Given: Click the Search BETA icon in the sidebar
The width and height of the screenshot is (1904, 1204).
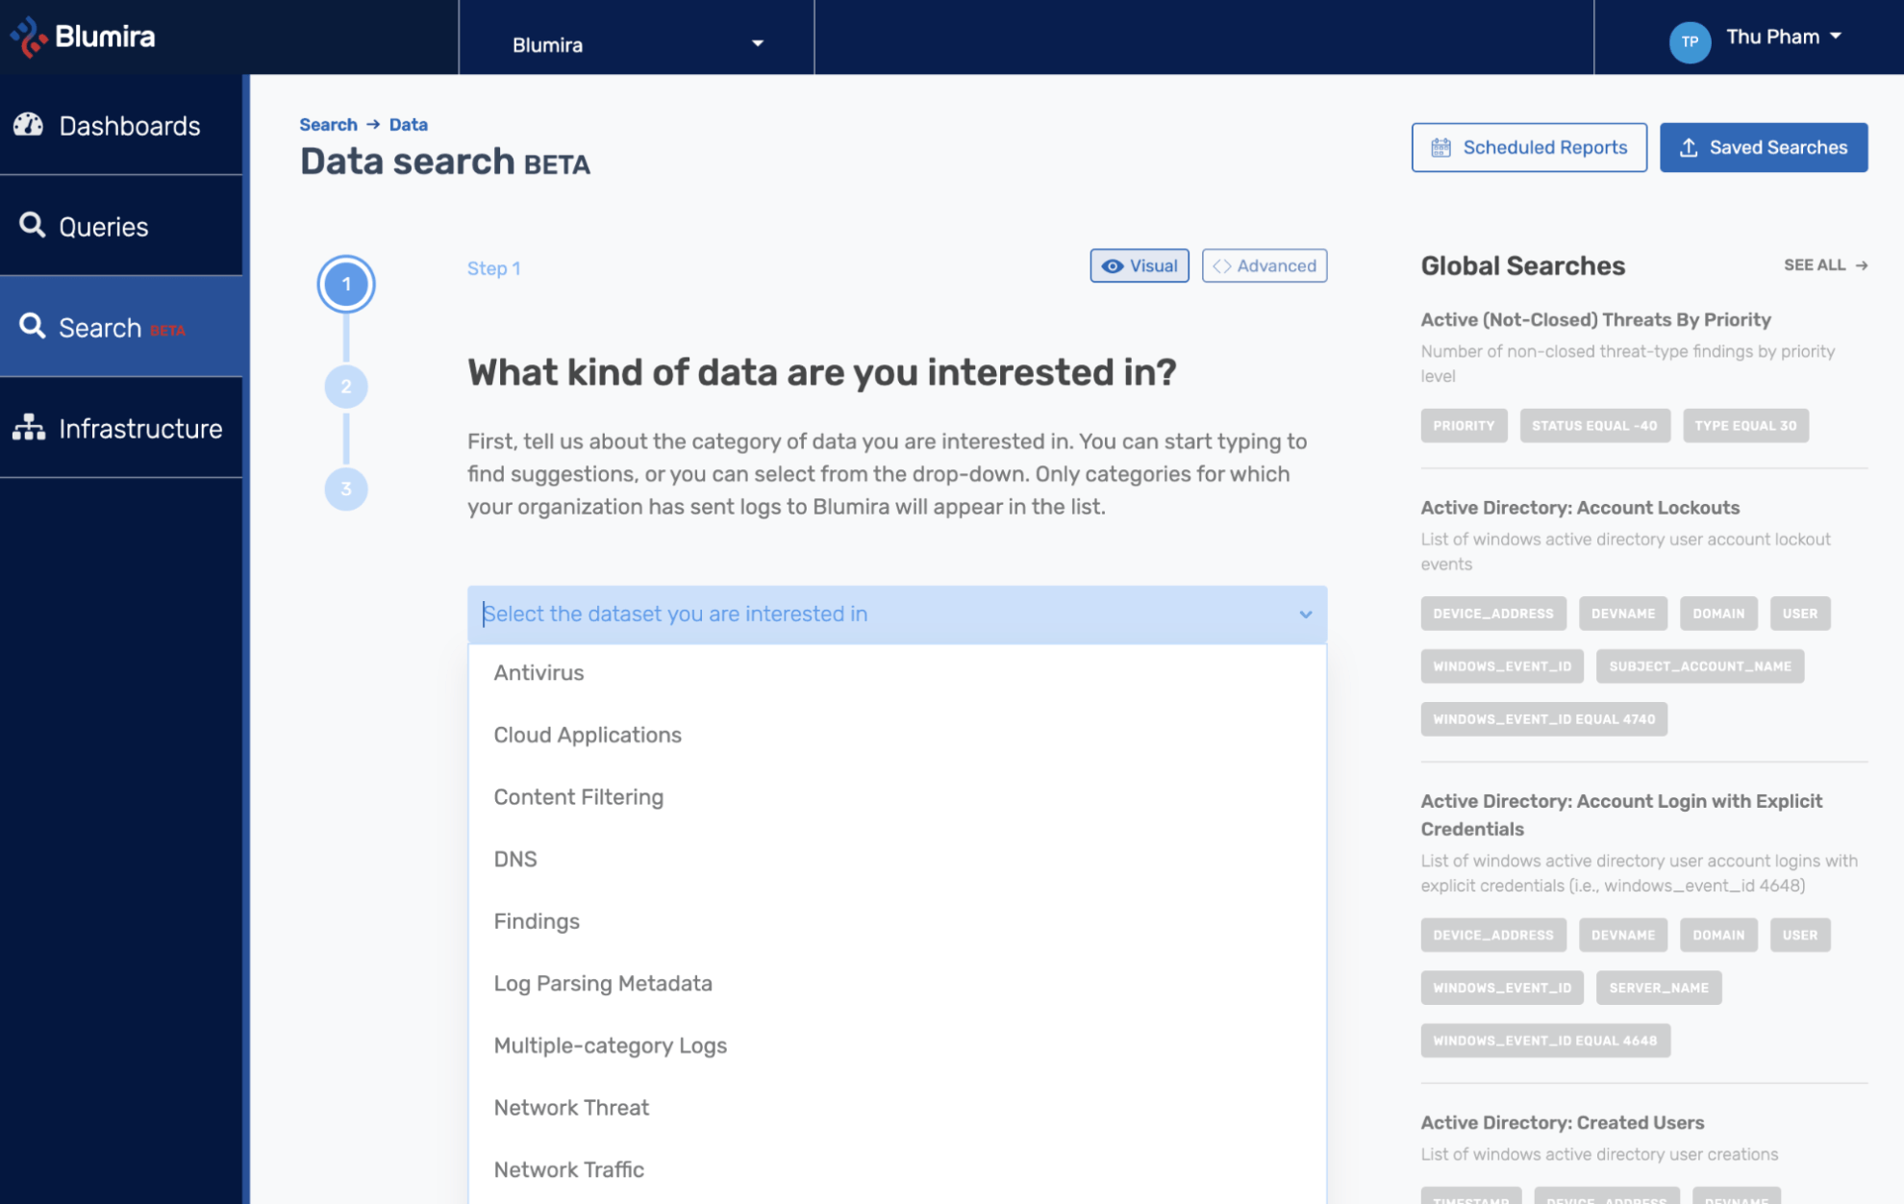Looking at the screenshot, I should point(34,327).
